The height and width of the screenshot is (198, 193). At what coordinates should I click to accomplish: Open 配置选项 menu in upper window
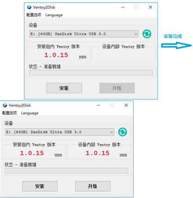34,15
